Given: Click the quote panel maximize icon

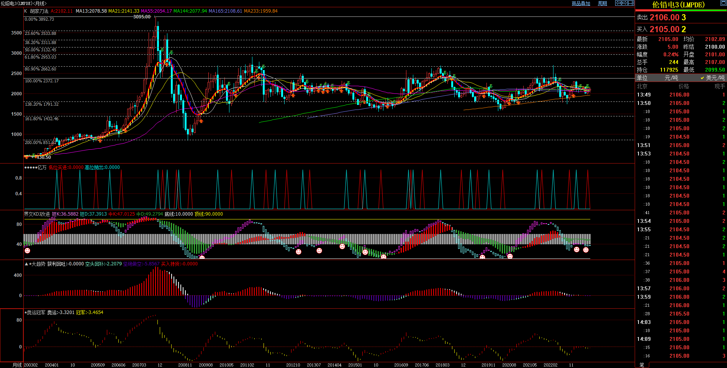Looking at the screenshot, I should tap(723, 3).
